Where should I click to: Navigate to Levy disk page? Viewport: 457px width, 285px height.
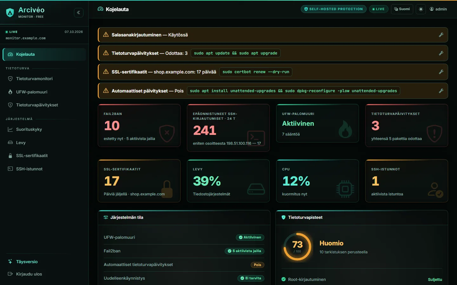[44, 142]
